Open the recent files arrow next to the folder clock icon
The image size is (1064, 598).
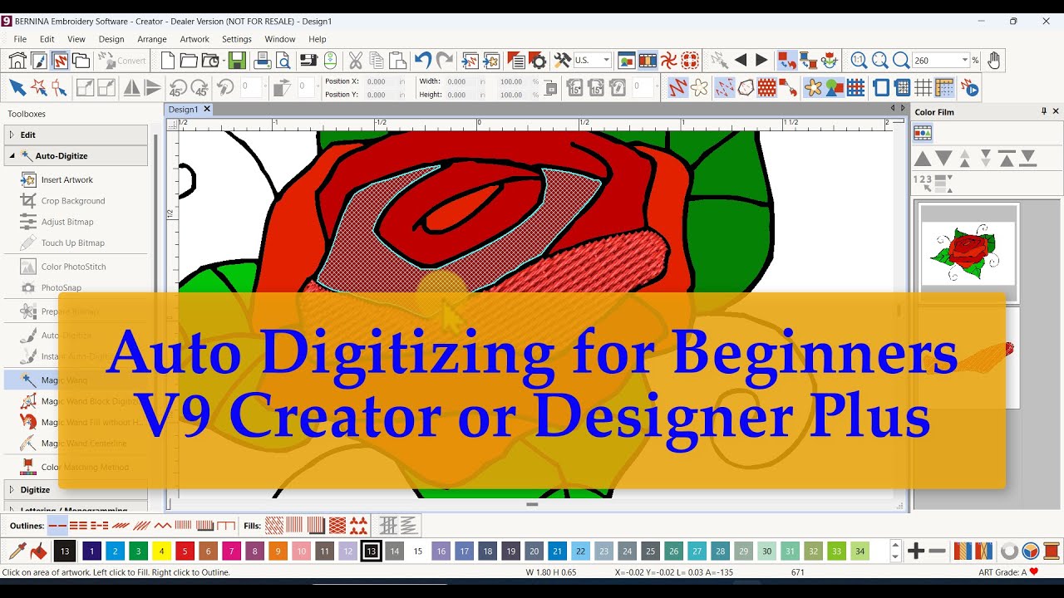click(x=224, y=60)
